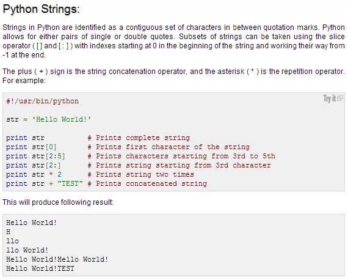Click the output line Hello World!TEST
Image resolution: width=348 pixels, height=280 pixels.
[x=40, y=268]
